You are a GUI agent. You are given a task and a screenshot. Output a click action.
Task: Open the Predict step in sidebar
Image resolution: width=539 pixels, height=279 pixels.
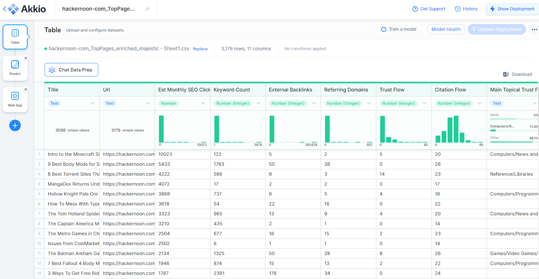tap(15, 68)
